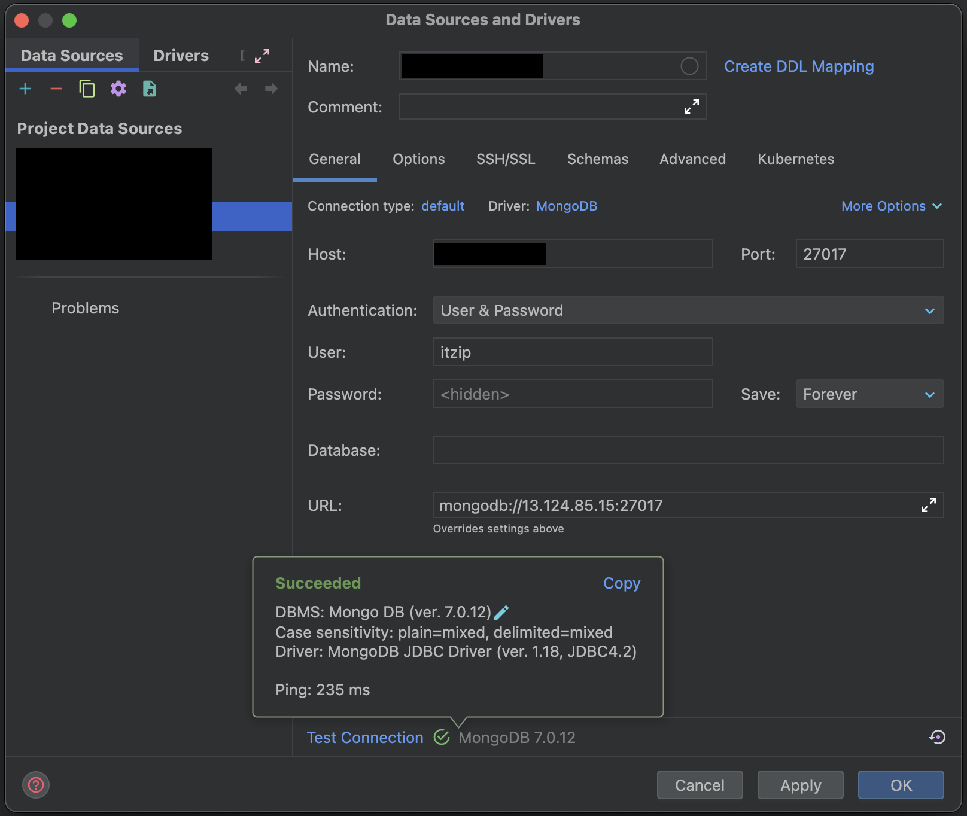Open help with question mark icon
Screen dimensions: 967x816
36,785
